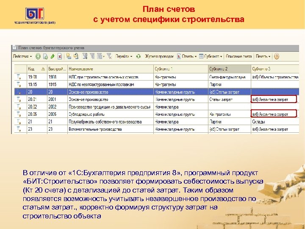Click the Субконто 2 column header
Viewport: 305px width, 229px height.
pos(230,69)
